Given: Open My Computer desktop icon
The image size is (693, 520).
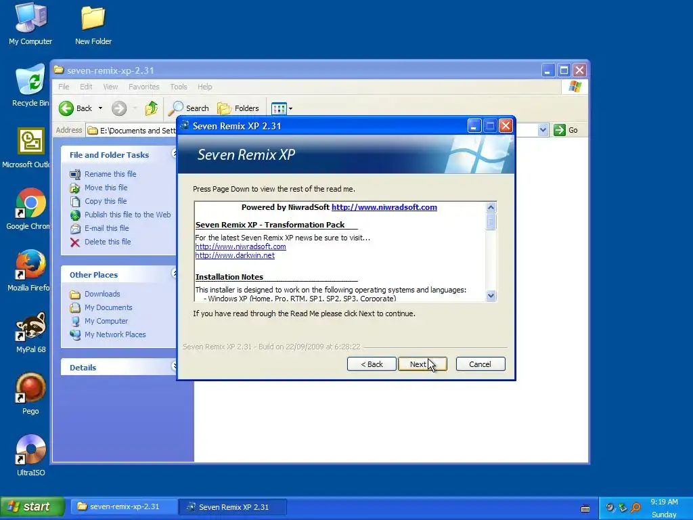Looking at the screenshot, I should click(x=30, y=24).
